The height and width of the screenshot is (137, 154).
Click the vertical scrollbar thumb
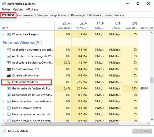pos(152,80)
